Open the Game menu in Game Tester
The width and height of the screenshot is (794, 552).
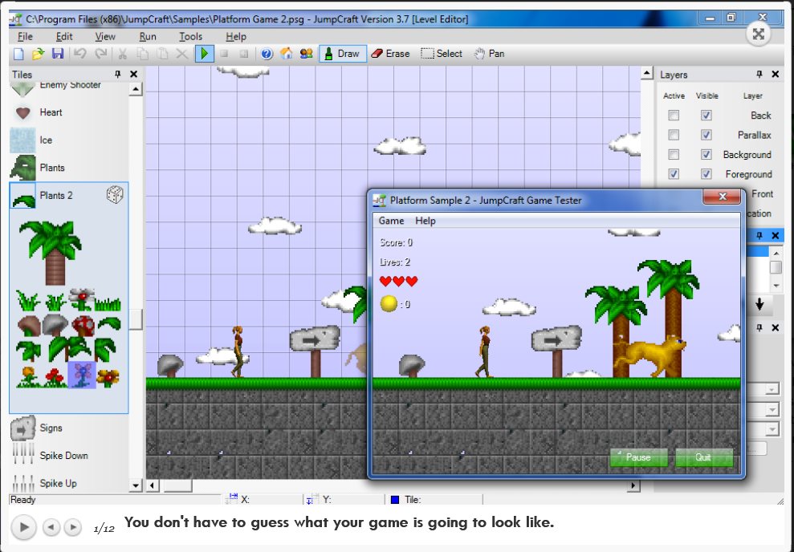coord(392,221)
